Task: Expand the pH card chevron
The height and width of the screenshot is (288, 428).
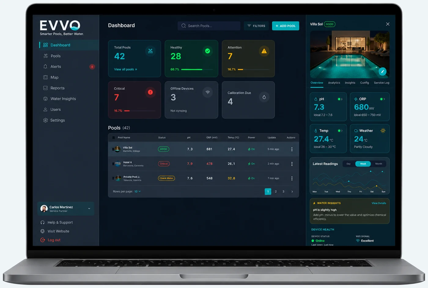Action: click(x=342, y=99)
